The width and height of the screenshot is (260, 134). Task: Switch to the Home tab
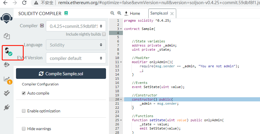(x=132, y=13)
